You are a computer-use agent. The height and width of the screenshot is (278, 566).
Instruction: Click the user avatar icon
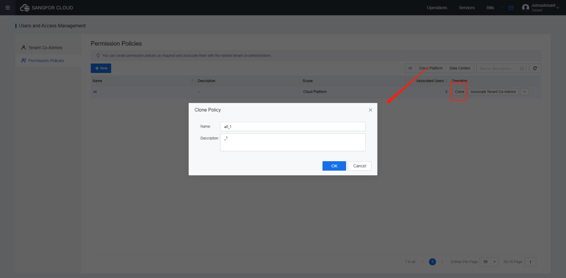pyautogui.click(x=525, y=8)
